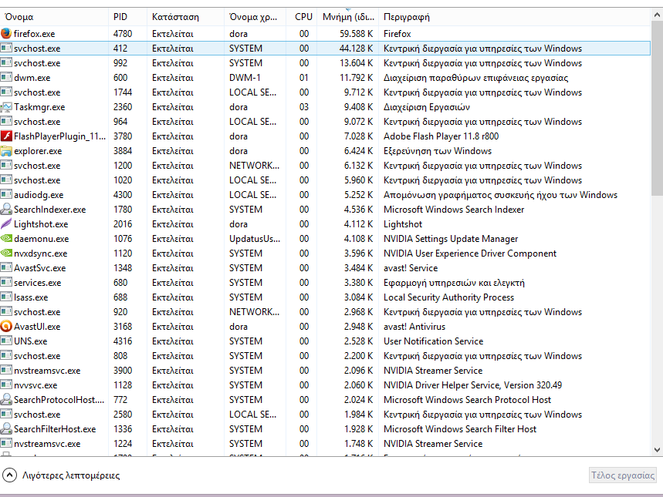Screen dimensions: 663x497
Task: Click the audiodg.exe icon
Action: (x=6, y=195)
